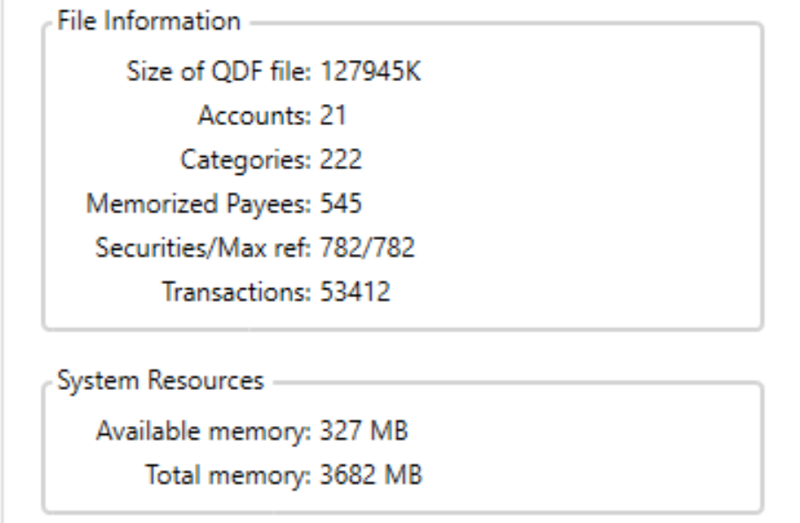Select the transactions count 53412
This screenshot has width=800, height=523.
[x=355, y=292]
